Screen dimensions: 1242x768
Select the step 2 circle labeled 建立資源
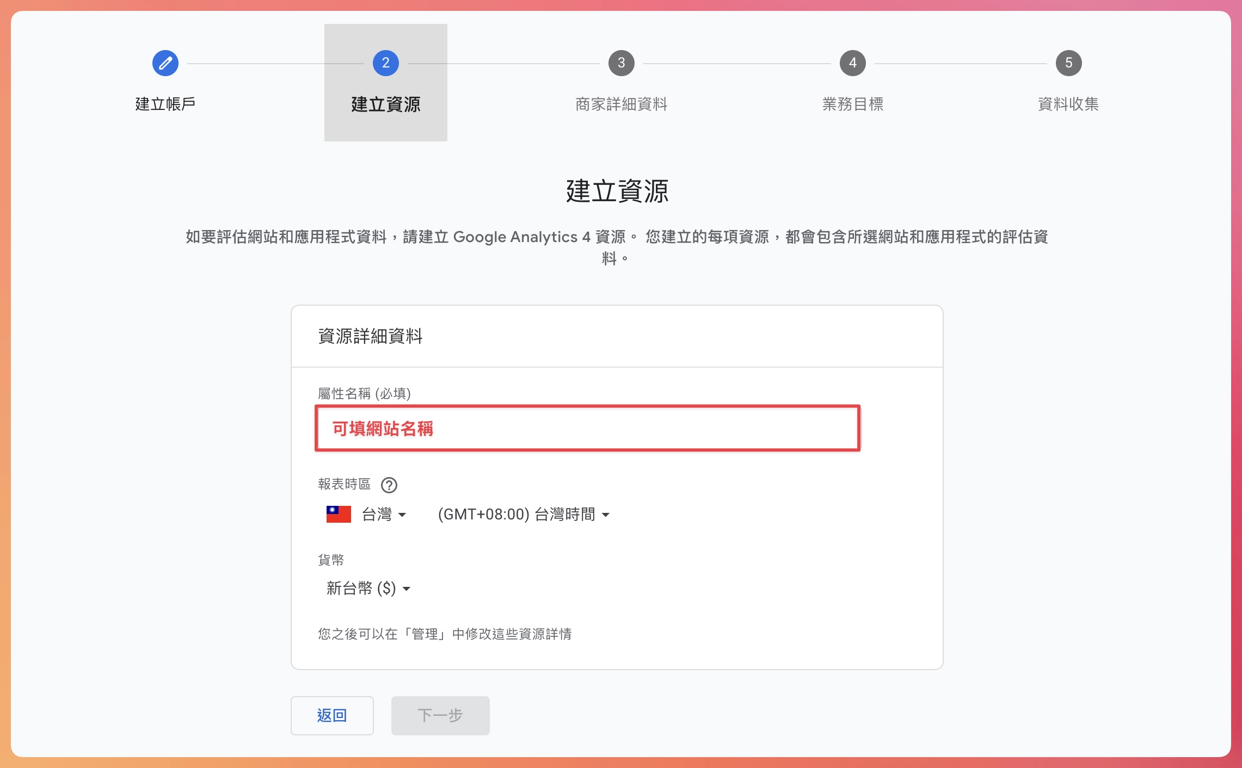pos(385,63)
